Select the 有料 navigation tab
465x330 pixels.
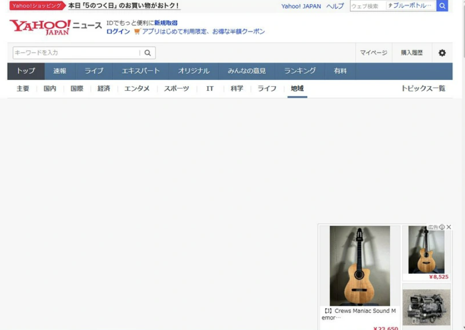pos(340,71)
